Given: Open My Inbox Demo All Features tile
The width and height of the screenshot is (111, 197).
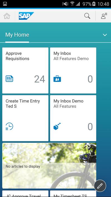Looking at the screenshot, I should [x=73, y=118].
